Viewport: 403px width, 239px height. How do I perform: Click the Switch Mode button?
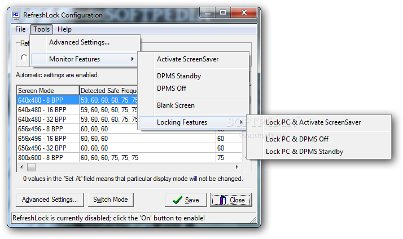pyautogui.click(x=111, y=200)
